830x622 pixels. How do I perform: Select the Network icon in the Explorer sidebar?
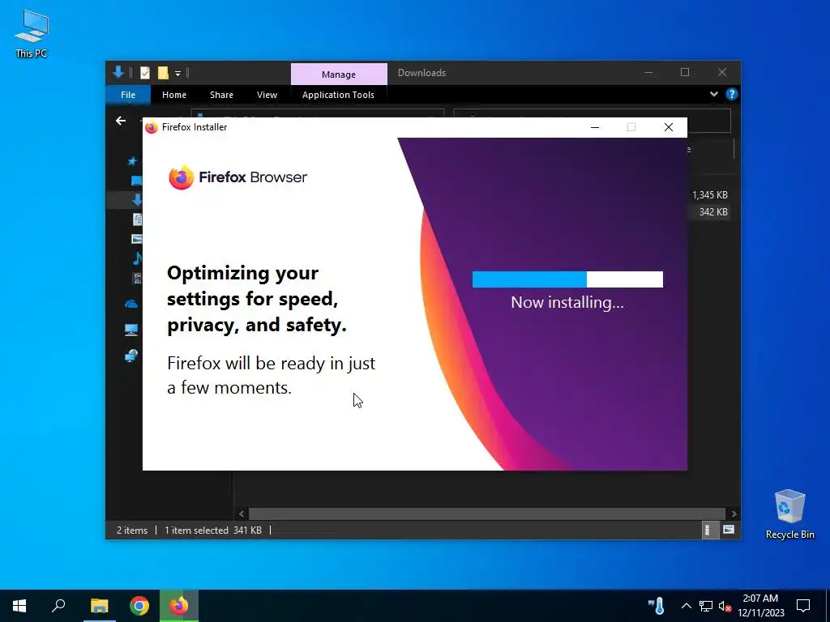(131, 356)
